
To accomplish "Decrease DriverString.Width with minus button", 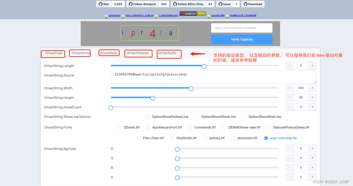I will tap(290, 88).
